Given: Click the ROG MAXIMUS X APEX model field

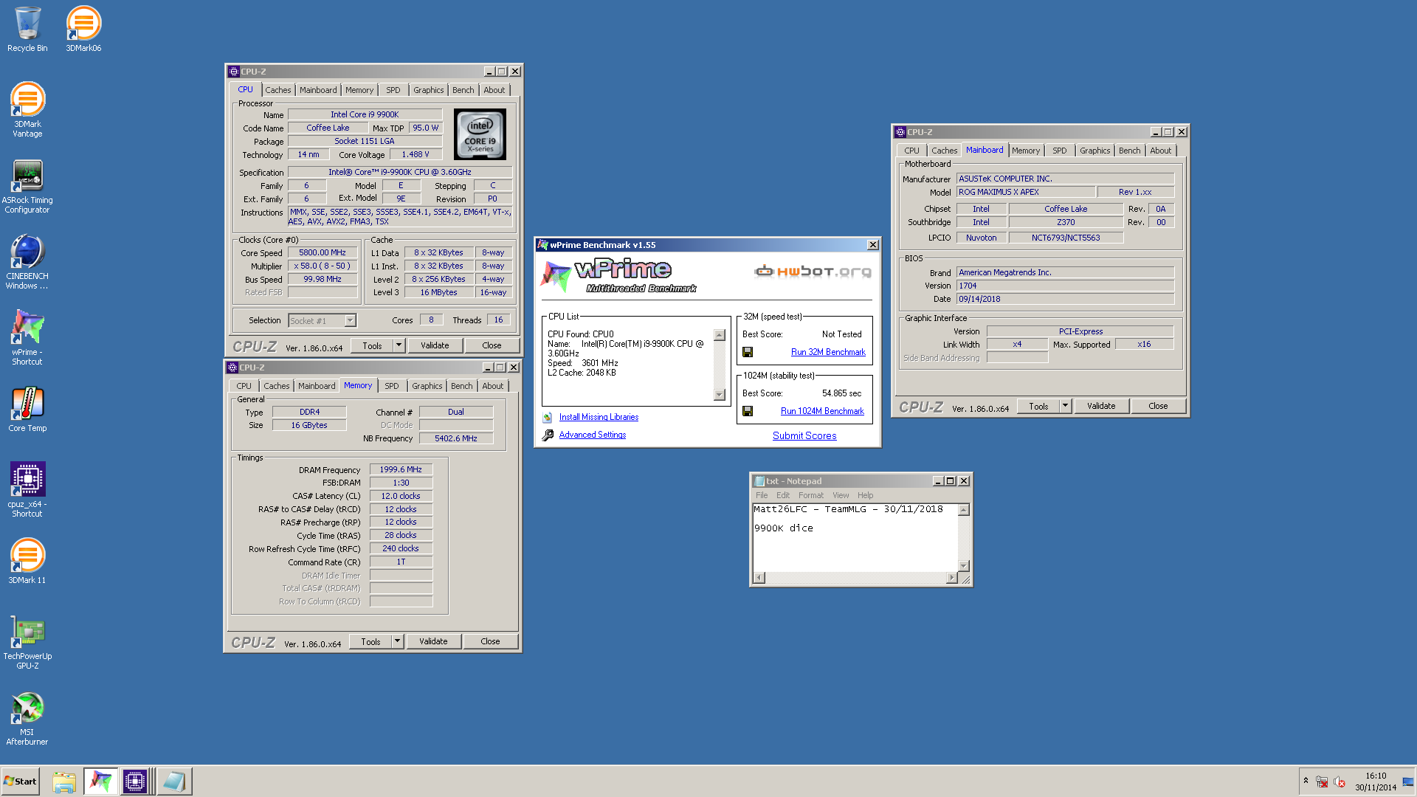Looking at the screenshot, I should point(1026,192).
